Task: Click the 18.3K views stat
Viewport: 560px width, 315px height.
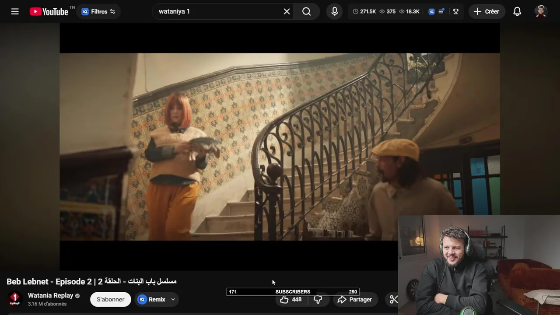Action: [x=409, y=11]
